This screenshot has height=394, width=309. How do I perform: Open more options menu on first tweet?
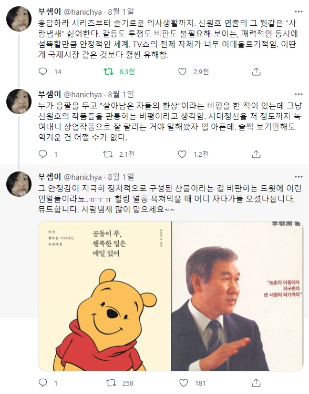[298, 12]
